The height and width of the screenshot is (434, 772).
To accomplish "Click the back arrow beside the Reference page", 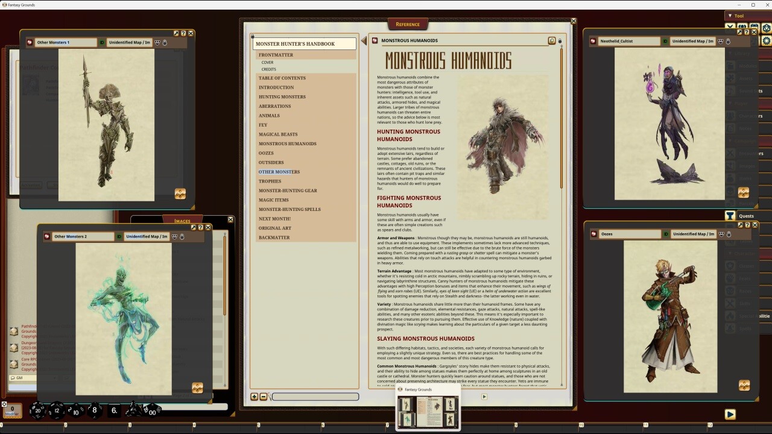I will pyautogui.click(x=364, y=40).
